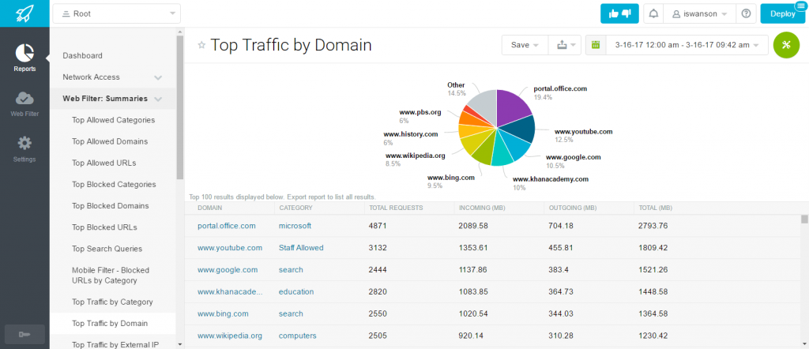Open Top Allowed URLs report
This screenshot has height=349, width=809.
point(104,163)
